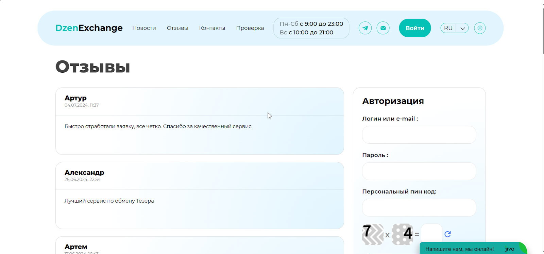Viewport: 544px width, 254px height.
Task: Toggle the light theme sun icon
Action: pyautogui.click(x=480, y=28)
